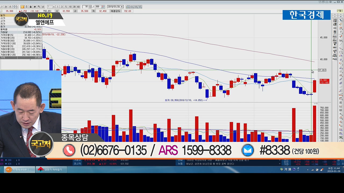Click the eraser tool in right toolbar
This screenshot has width=344, height=193.
pyautogui.click(x=341, y=24)
